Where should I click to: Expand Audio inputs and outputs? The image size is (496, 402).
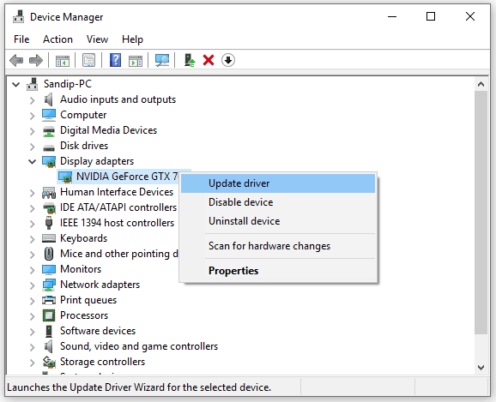(x=32, y=100)
